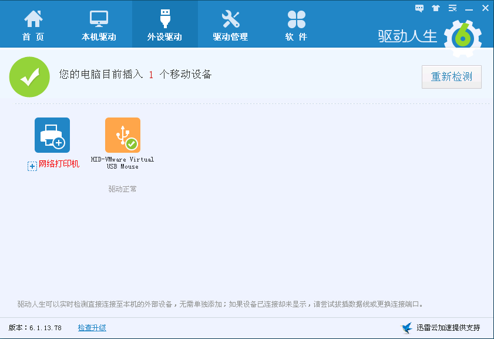Viewport: 494px width, 339px height.
Task: Click the plus icon beside 网络打印机
Action: (32, 166)
